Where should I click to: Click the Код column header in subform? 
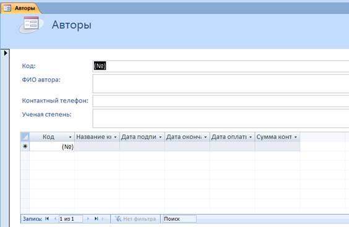click(x=52, y=137)
